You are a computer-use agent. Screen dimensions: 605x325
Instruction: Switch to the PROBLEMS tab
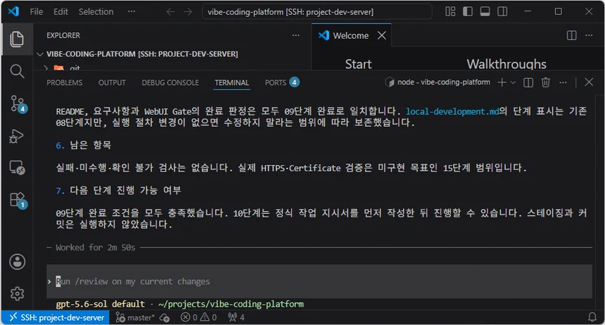tap(65, 82)
